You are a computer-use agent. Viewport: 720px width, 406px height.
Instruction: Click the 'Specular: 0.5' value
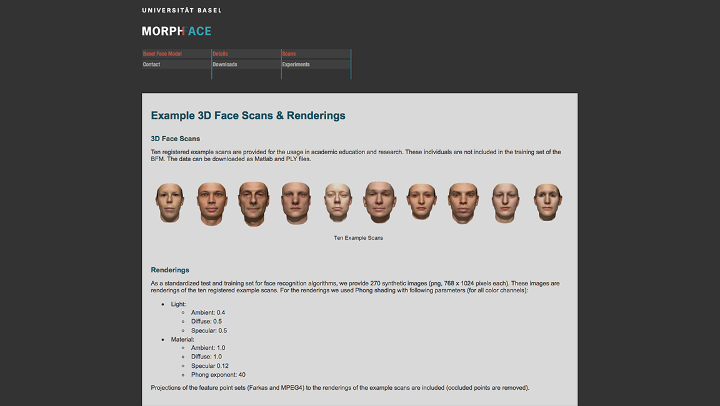[x=209, y=330]
